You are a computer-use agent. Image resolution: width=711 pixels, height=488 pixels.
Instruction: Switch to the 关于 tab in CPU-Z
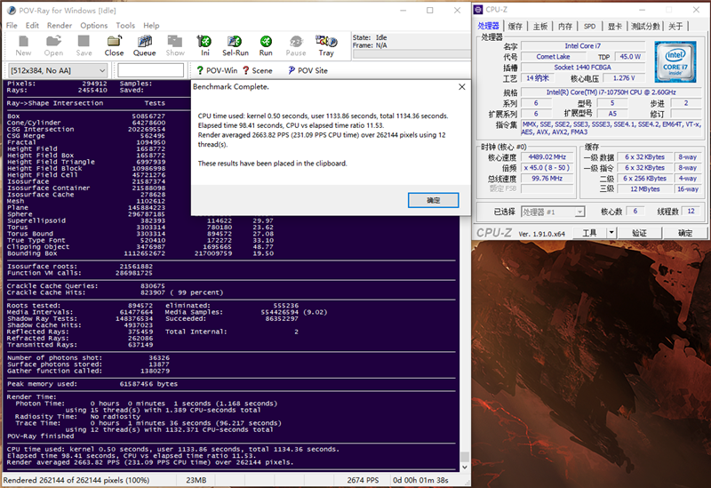pos(675,27)
